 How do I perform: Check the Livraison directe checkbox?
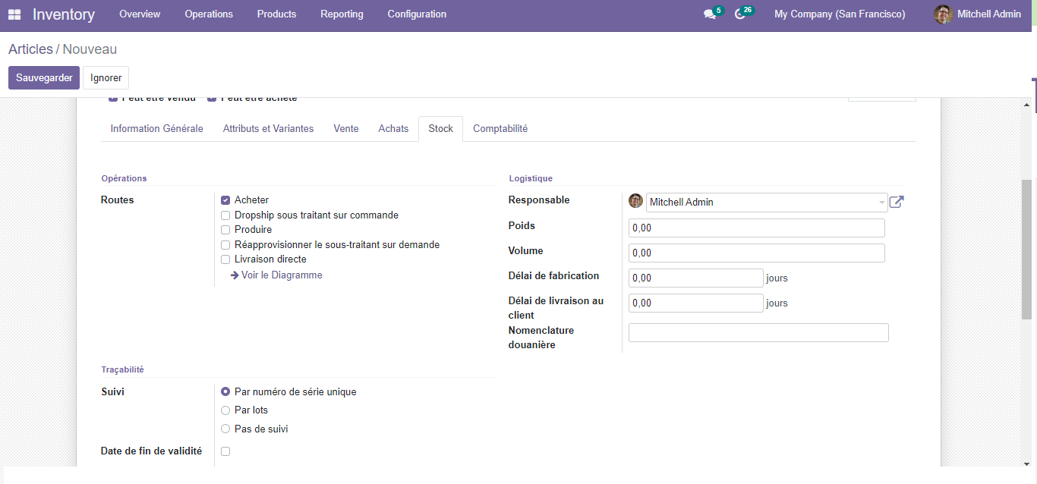[x=225, y=259]
